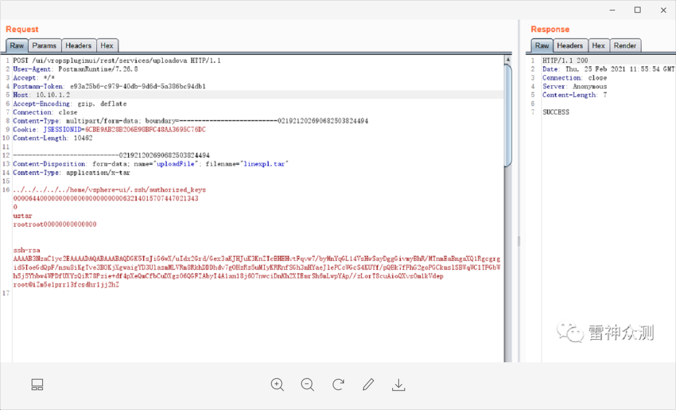
Task: Click the response Content-Length: 7 line
Action: tap(575, 95)
